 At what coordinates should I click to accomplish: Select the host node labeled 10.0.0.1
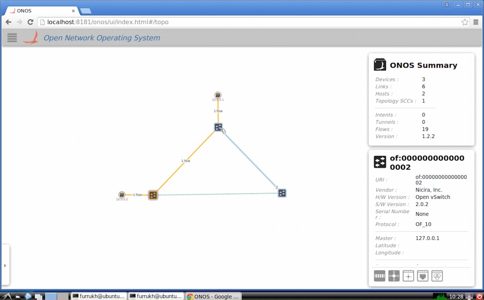pyautogui.click(x=218, y=95)
